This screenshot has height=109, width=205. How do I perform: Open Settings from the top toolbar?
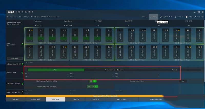199,17
